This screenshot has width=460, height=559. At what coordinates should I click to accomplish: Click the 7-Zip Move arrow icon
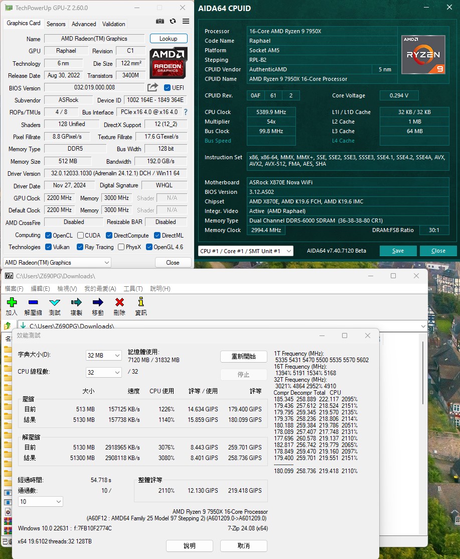point(98,302)
